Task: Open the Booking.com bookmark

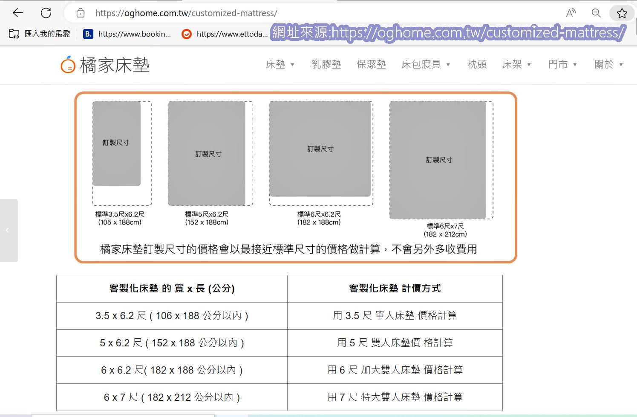Action: coord(127,34)
